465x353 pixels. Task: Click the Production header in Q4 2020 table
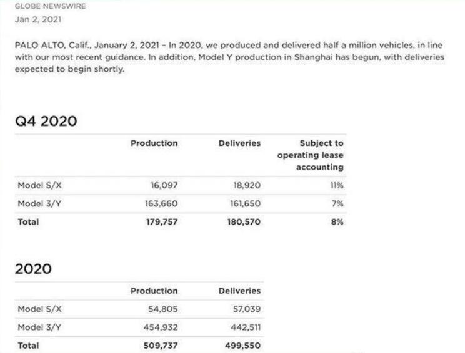coord(154,143)
